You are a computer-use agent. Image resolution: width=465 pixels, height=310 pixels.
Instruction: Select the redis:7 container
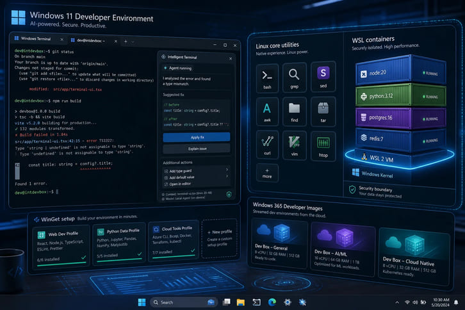pyautogui.click(x=400, y=139)
